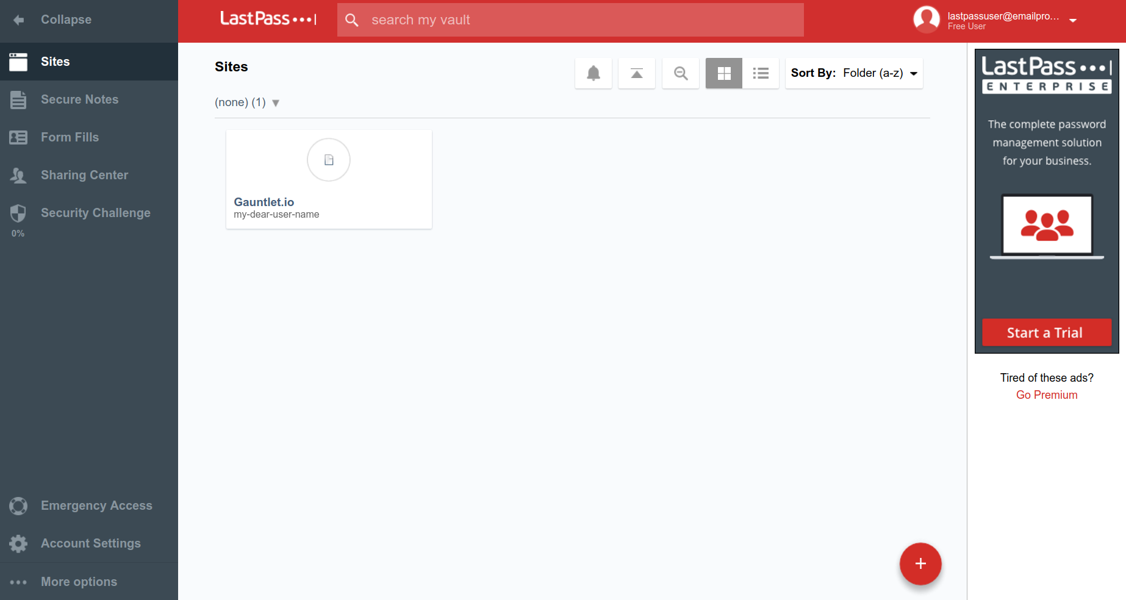Click the Secure Notes document icon
This screenshot has width=1126, height=600.
click(x=18, y=100)
